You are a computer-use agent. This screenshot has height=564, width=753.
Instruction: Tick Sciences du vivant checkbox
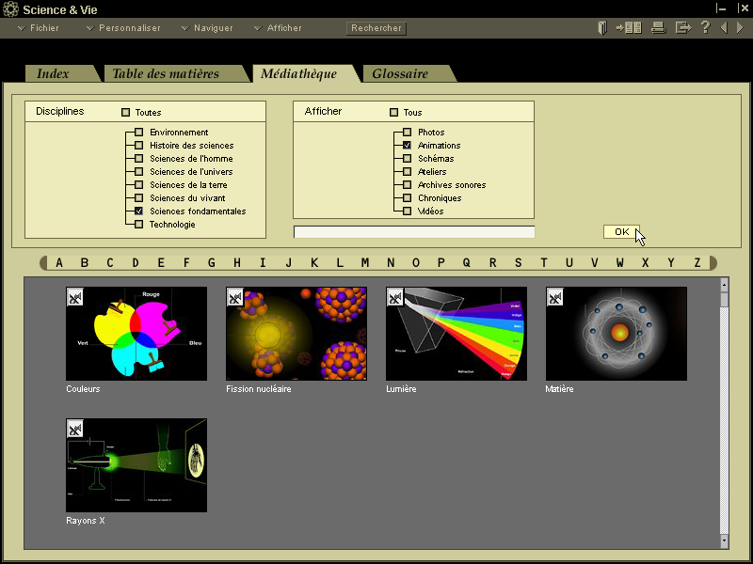click(x=138, y=197)
